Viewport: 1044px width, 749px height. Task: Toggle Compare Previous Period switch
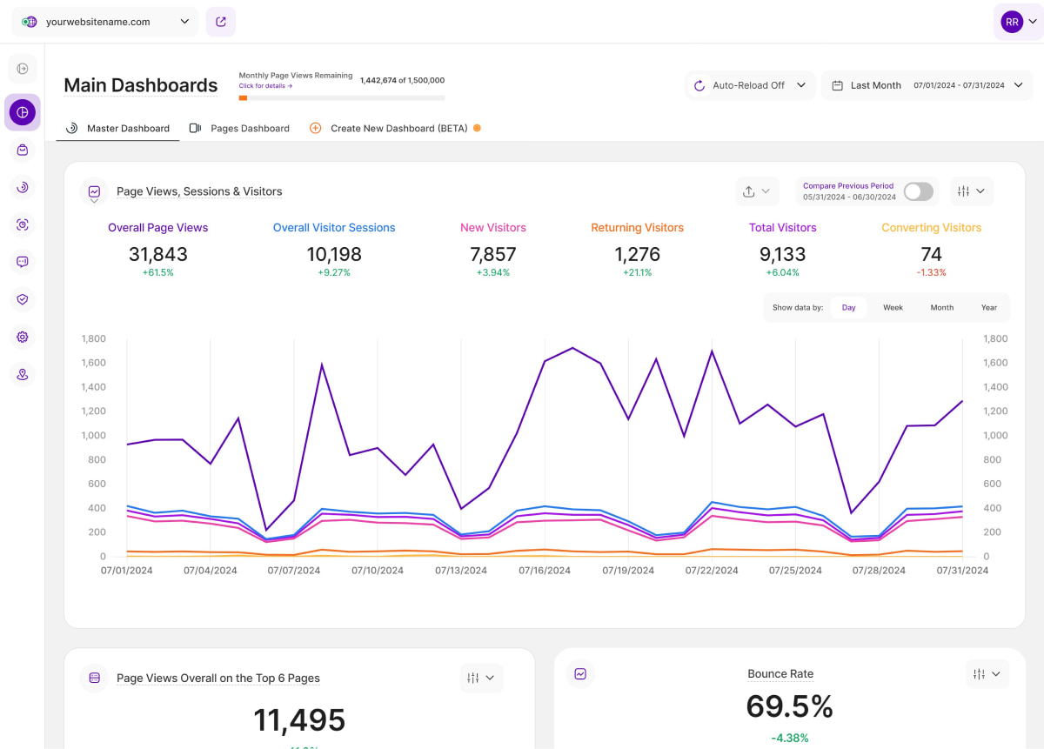point(918,191)
